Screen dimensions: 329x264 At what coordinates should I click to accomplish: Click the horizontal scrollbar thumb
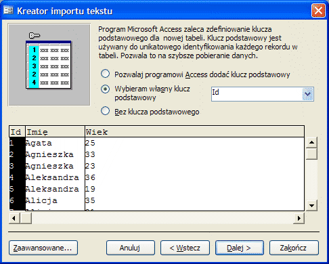click(26, 218)
